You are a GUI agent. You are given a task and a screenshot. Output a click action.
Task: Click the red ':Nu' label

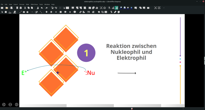(90, 73)
